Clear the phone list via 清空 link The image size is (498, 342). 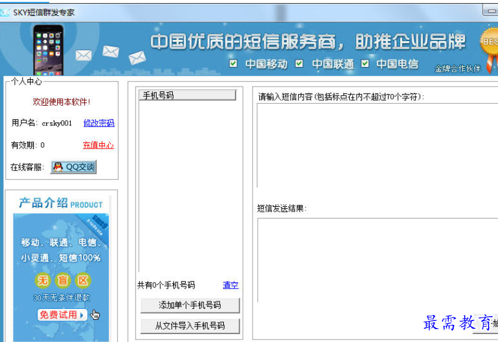click(231, 285)
